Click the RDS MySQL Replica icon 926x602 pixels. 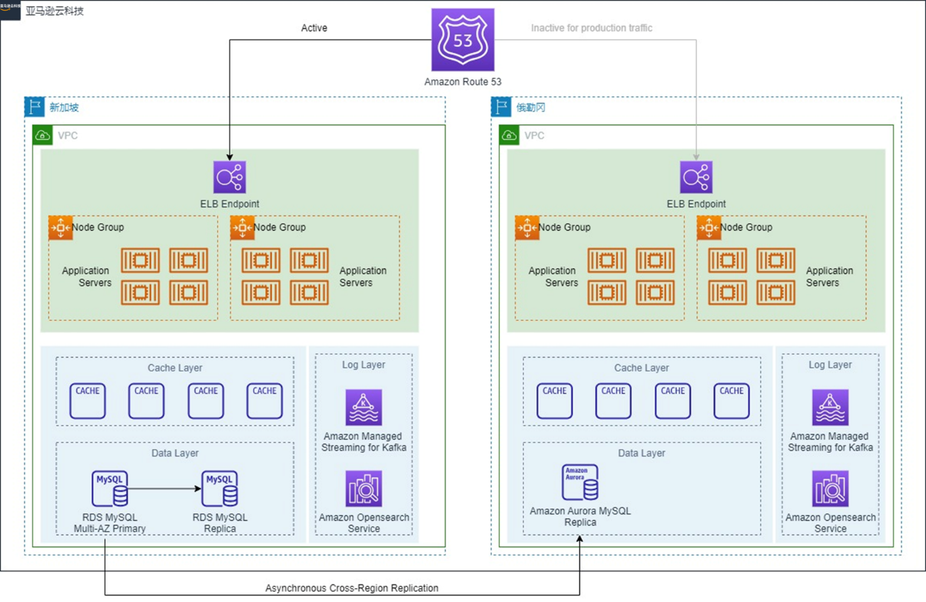[x=220, y=488]
